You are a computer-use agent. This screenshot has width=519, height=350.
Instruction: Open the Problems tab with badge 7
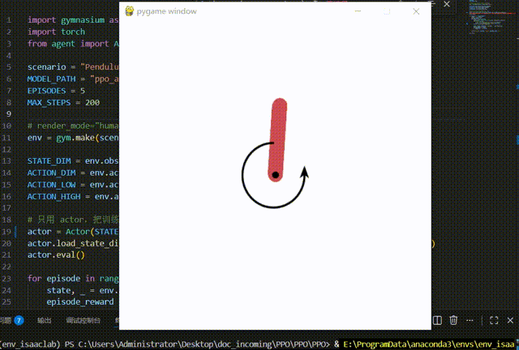tap(12, 320)
